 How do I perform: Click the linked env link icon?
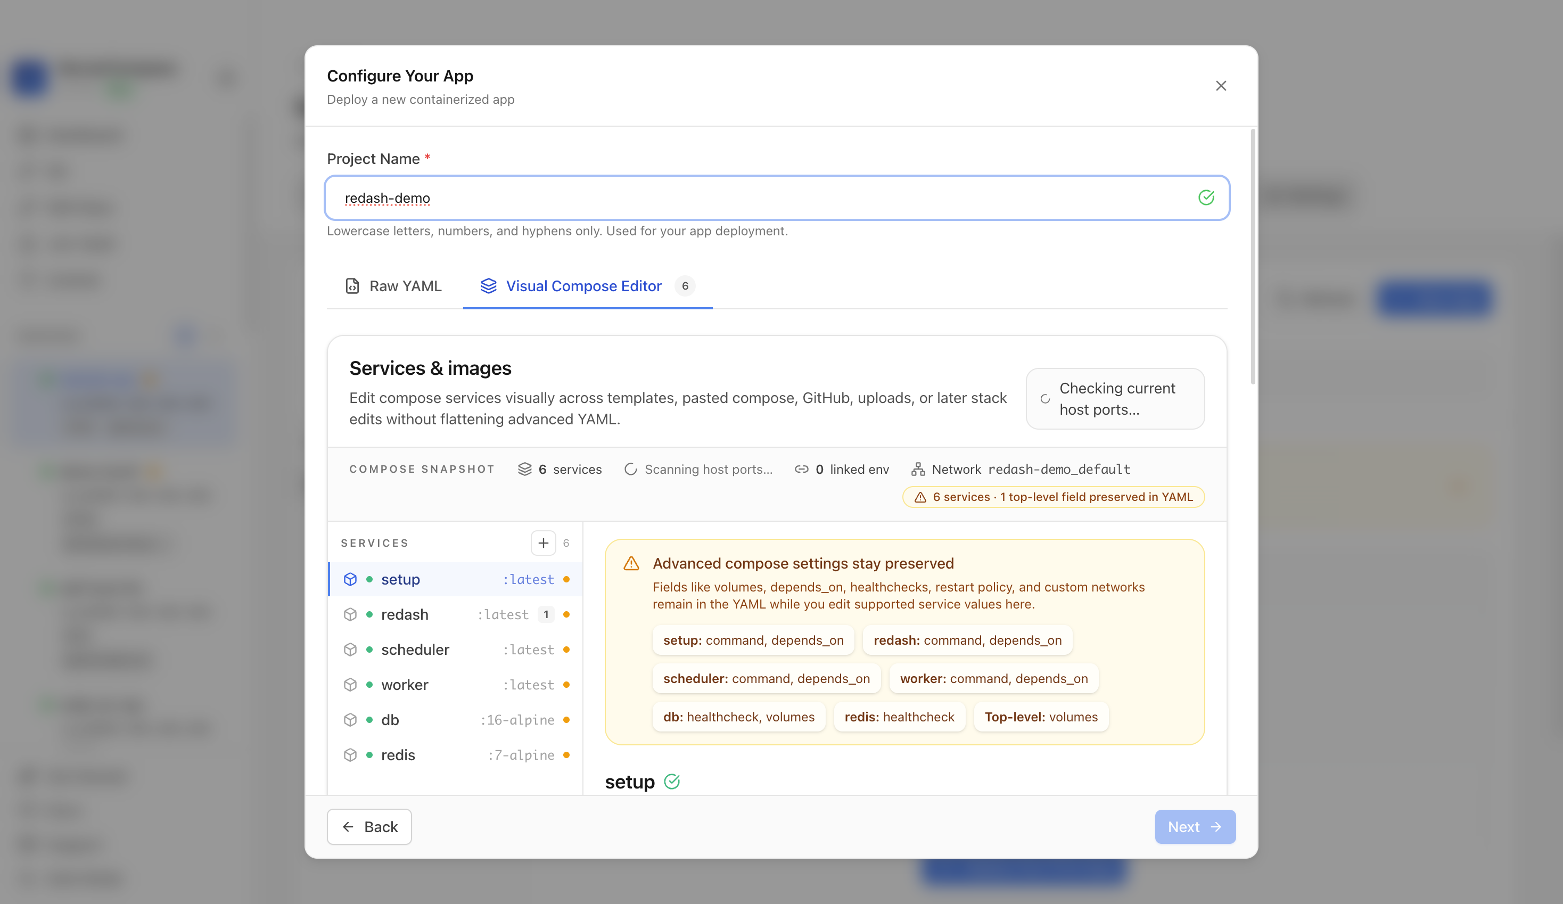(801, 469)
